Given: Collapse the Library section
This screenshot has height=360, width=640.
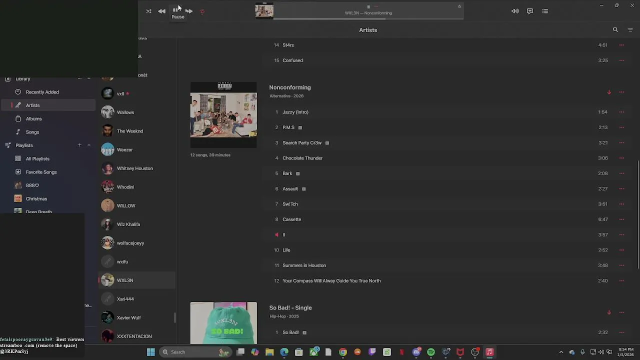Looking at the screenshot, I should 89,78.
